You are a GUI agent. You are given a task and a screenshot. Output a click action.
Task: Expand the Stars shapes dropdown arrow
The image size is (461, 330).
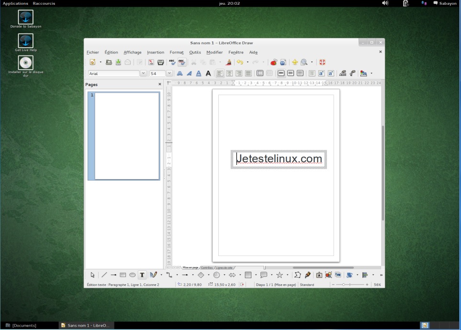tap(287, 275)
